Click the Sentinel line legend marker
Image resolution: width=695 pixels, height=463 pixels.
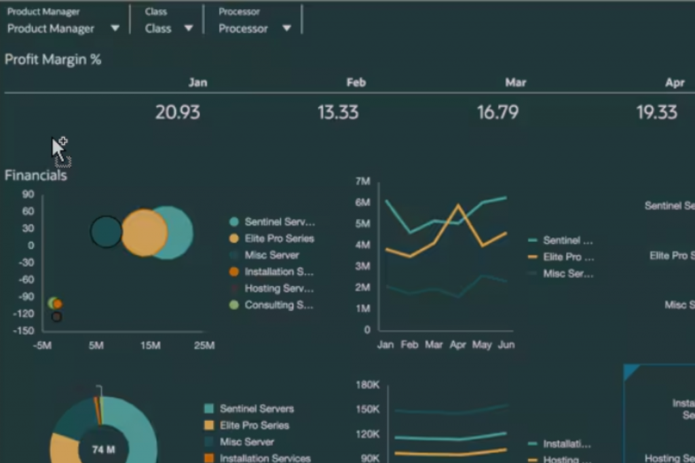pos(533,240)
